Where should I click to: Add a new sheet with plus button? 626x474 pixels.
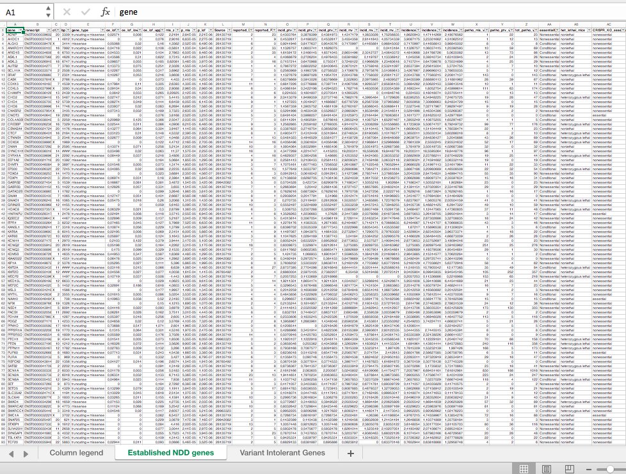pos(351,454)
